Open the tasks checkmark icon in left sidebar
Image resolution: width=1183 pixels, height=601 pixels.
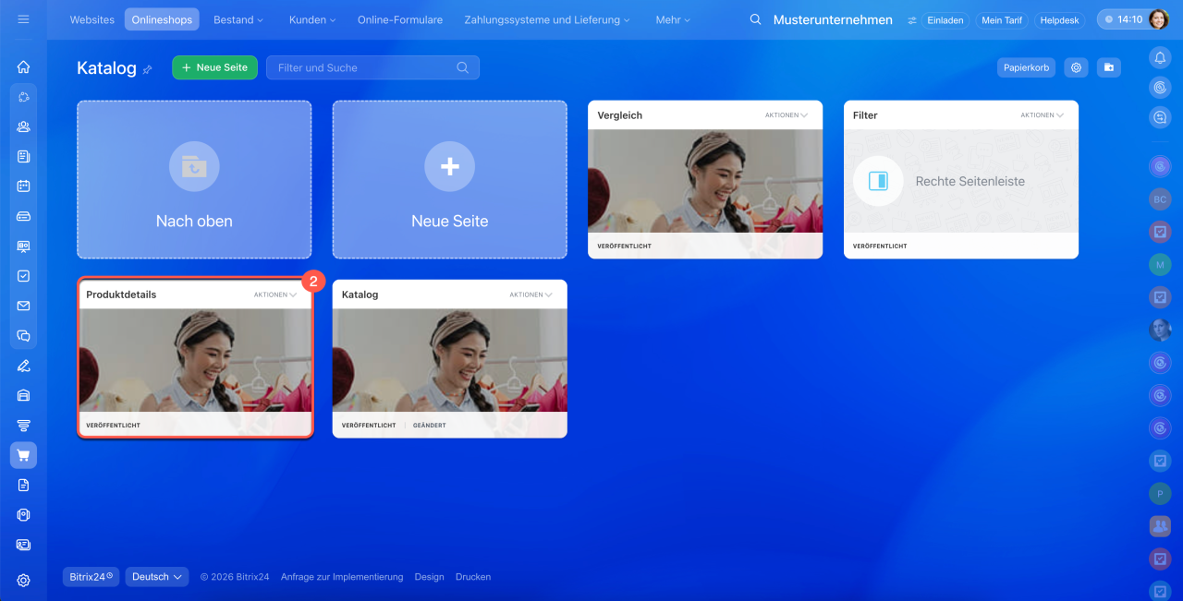coord(23,276)
